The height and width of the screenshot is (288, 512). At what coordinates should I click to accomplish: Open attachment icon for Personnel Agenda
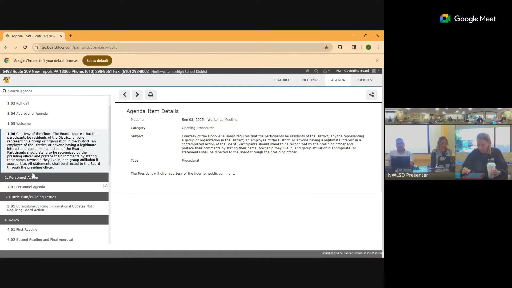tap(105, 186)
